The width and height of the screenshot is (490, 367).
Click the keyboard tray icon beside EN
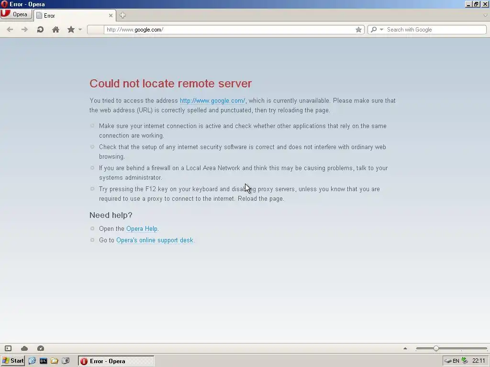click(x=447, y=361)
